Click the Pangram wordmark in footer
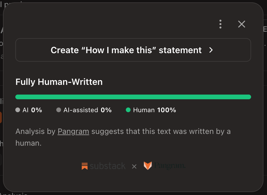 click(x=169, y=165)
